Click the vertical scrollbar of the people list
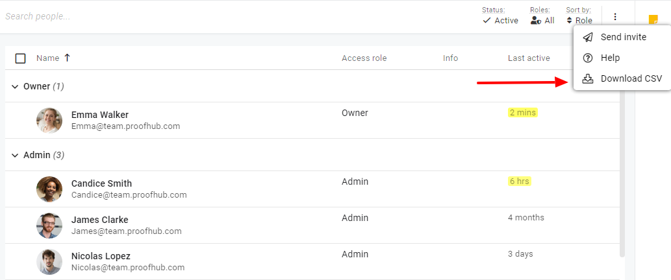This screenshot has height=280, width=671. (x=623, y=170)
